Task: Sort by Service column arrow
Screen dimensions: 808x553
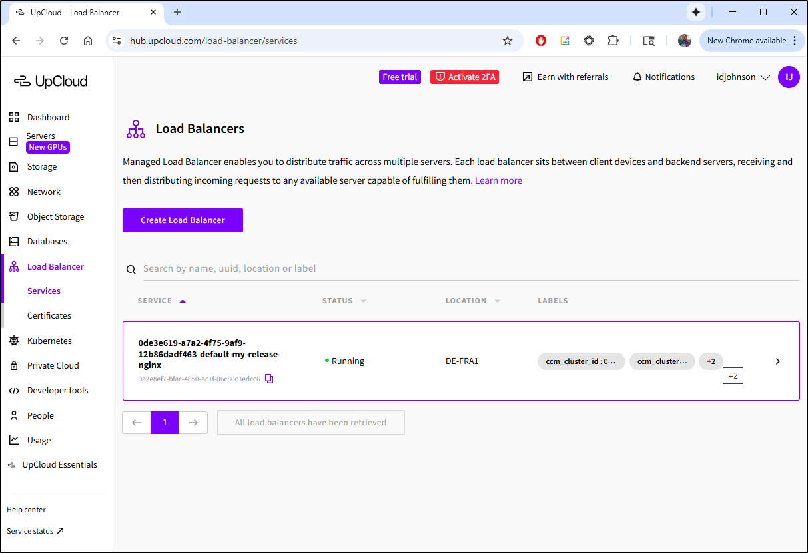Action: point(183,301)
